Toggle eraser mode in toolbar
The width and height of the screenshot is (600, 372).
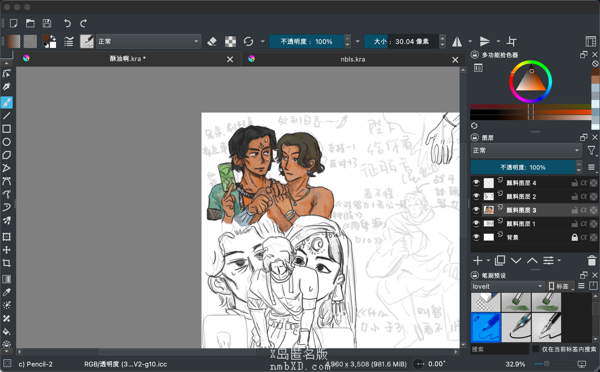(x=212, y=41)
